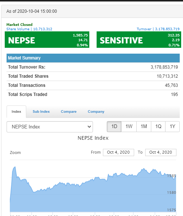Screen dimensions: 183x216
Task: Open the Company tab
Action: [x=96, y=112]
